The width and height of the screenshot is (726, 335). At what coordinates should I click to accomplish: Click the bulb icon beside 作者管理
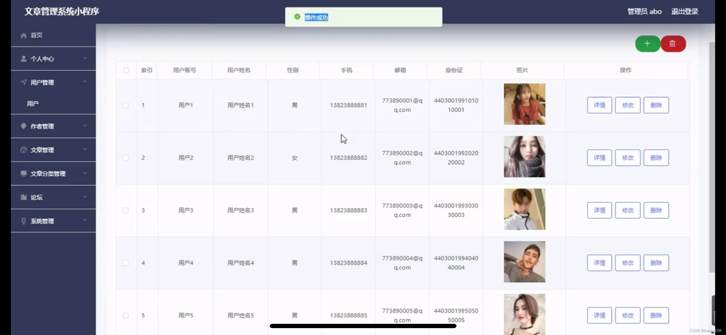pyautogui.click(x=24, y=126)
